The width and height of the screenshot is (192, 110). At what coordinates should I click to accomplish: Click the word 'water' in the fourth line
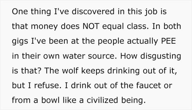pos(74,56)
